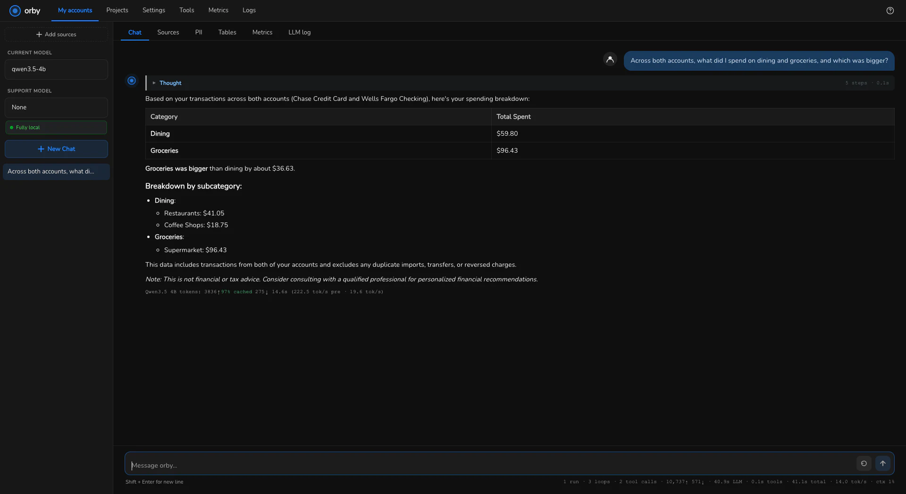This screenshot has width=906, height=494.
Task: Click the Add sources button
Action: pos(56,34)
